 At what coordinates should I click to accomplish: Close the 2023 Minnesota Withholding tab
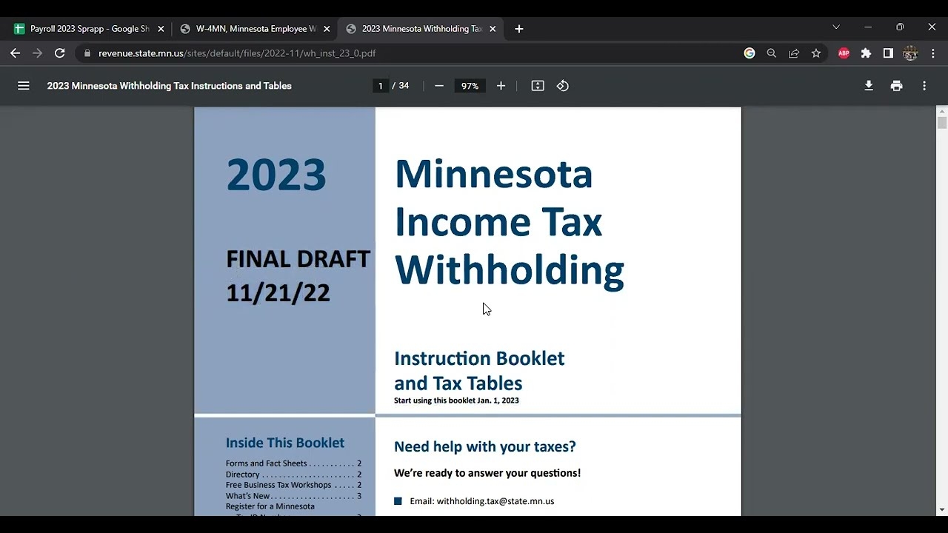493,29
